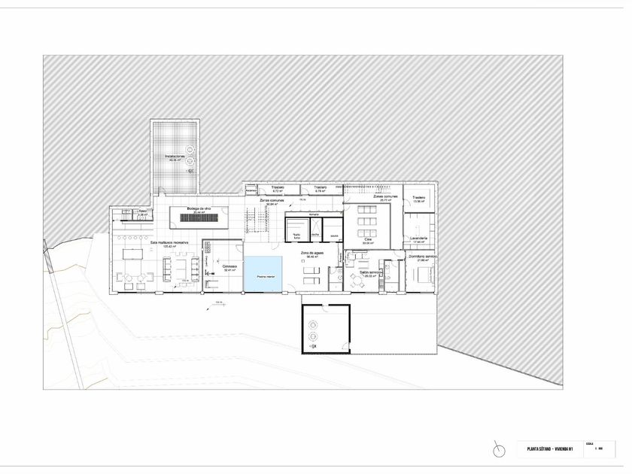Click the 'ducha' room label
Viewport: 632px width, 474px height.
(315, 234)
